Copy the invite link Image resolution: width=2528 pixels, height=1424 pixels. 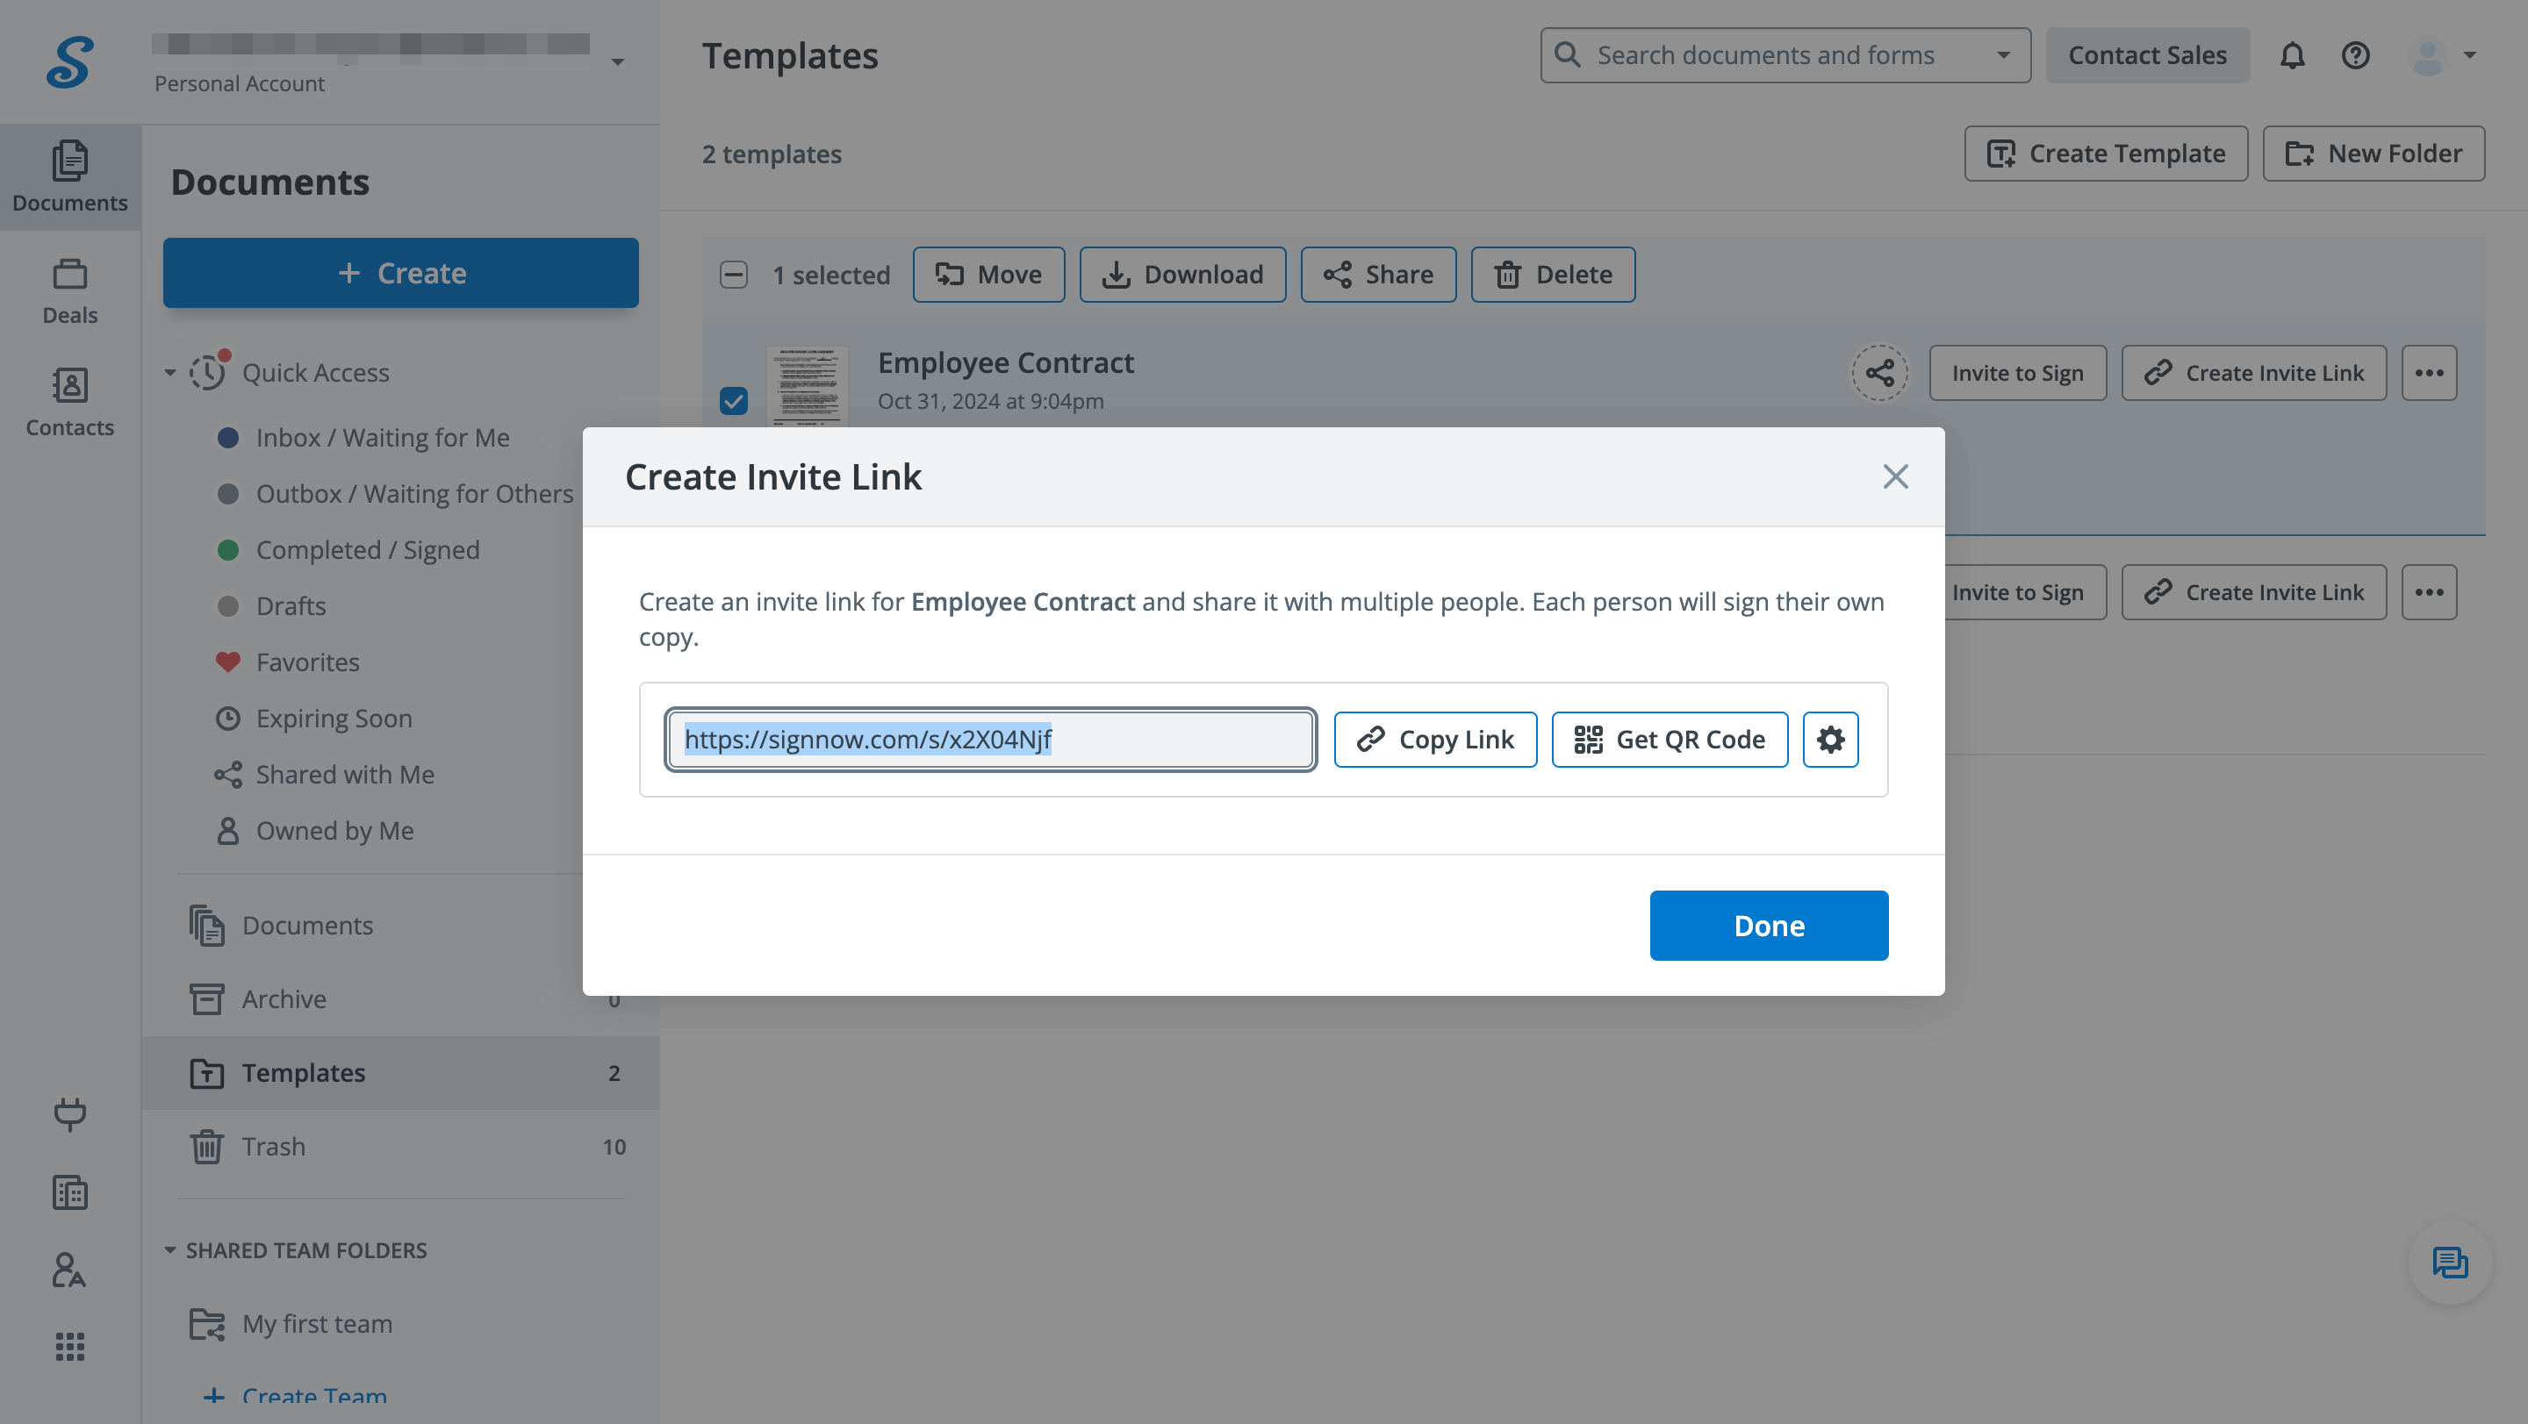(1435, 740)
